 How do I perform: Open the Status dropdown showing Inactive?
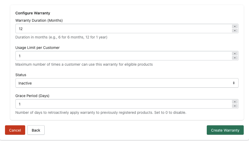(x=127, y=83)
